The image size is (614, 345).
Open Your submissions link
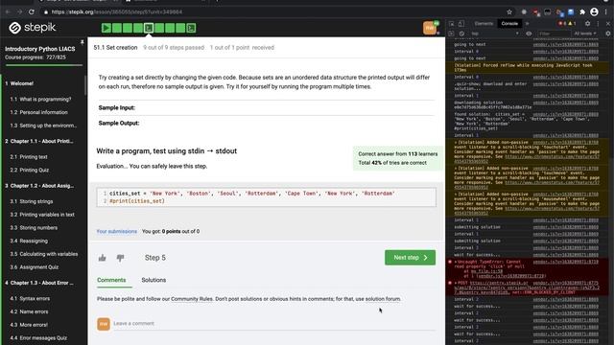pos(117,232)
